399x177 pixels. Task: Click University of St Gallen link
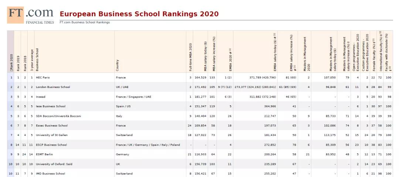(x=51, y=135)
